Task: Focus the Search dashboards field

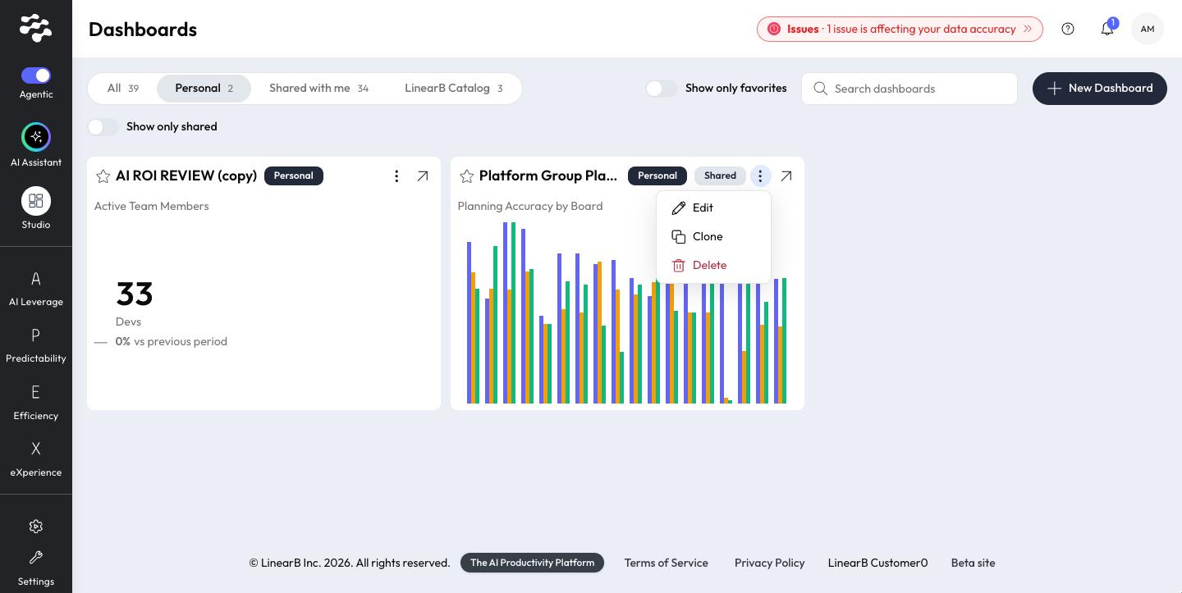Action: pyautogui.click(x=909, y=89)
